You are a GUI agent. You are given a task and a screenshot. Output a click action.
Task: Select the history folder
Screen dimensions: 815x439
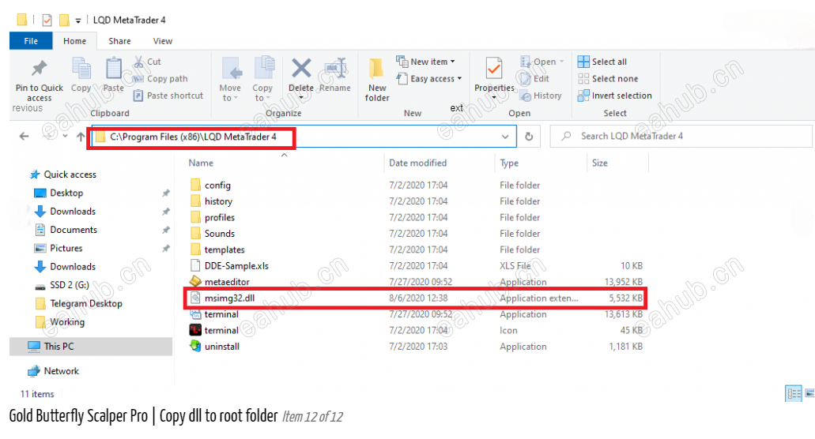[212, 201]
